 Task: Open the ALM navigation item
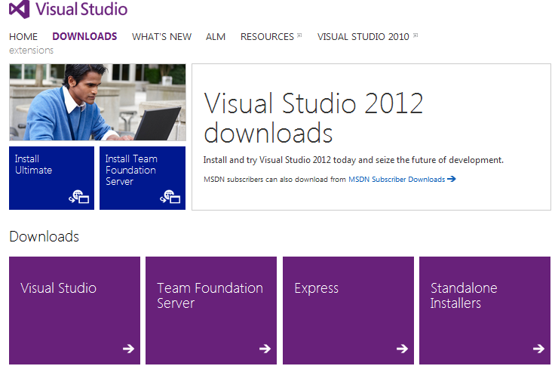(x=216, y=36)
